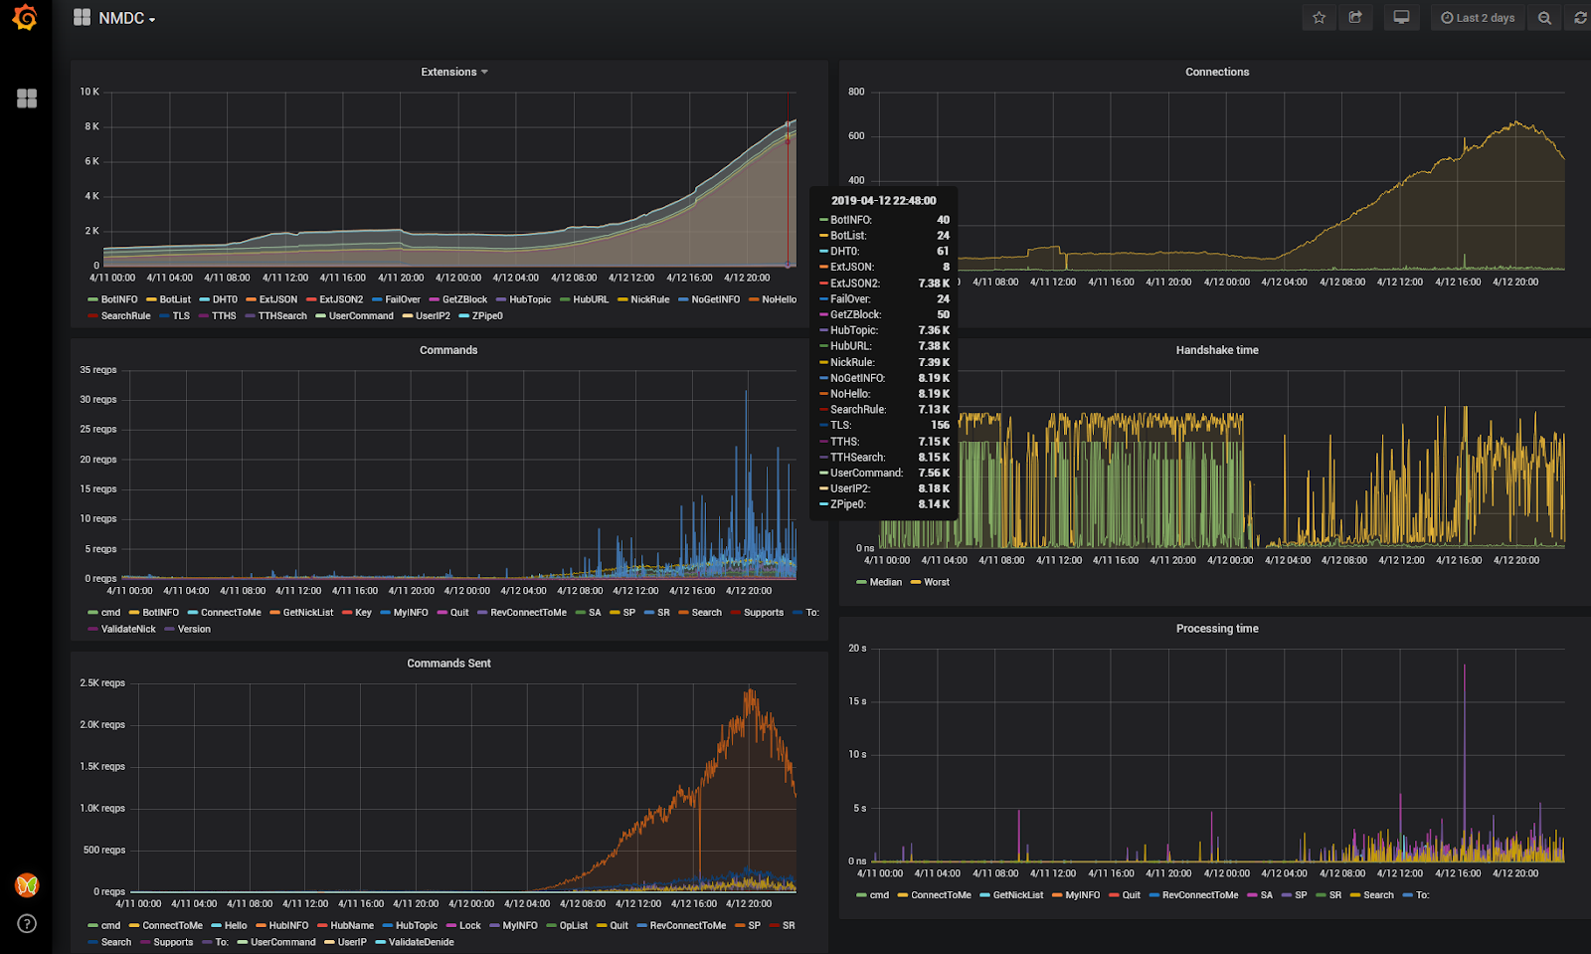Open the Share dashboard icon
Image resolution: width=1591 pixels, height=954 pixels.
(x=1354, y=17)
